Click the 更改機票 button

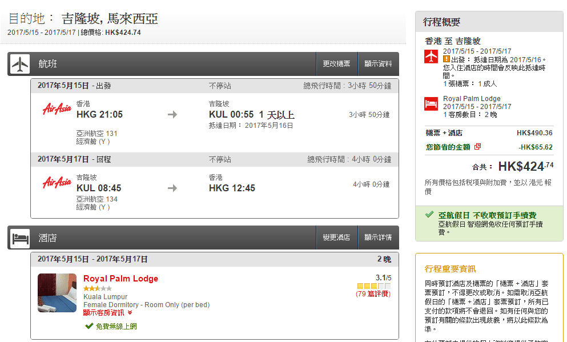click(x=337, y=64)
